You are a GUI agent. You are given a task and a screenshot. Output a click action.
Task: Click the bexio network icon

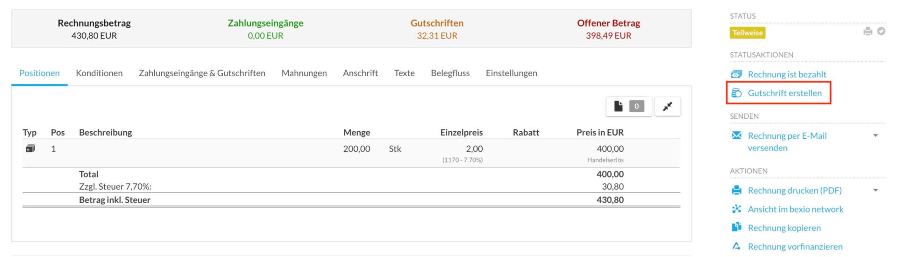pos(736,209)
